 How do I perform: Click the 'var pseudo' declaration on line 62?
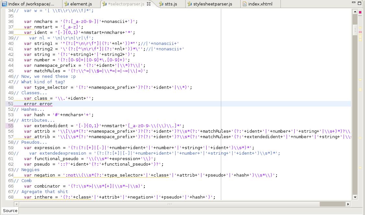click(37, 164)
